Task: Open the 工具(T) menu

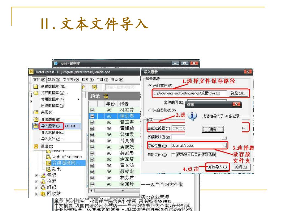Action: click(102, 79)
